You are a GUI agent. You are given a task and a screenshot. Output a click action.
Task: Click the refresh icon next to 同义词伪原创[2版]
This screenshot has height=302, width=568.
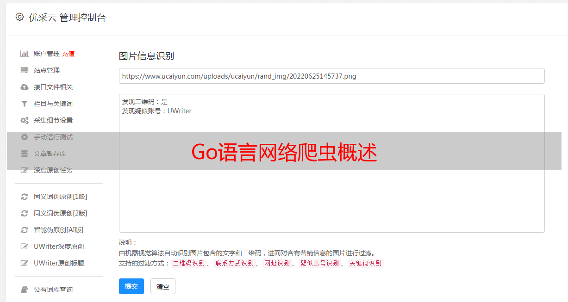[25, 213]
